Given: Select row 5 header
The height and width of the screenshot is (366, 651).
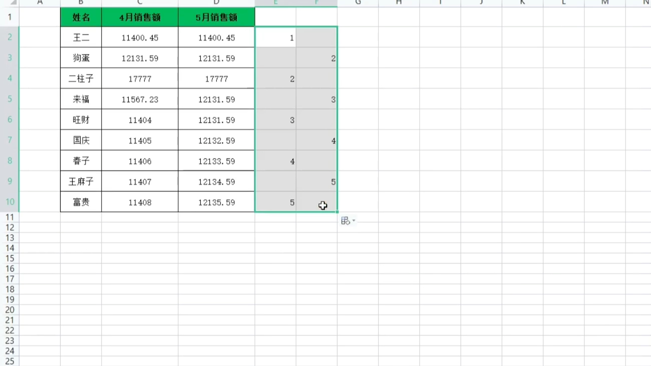Looking at the screenshot, I should [10, 99].
